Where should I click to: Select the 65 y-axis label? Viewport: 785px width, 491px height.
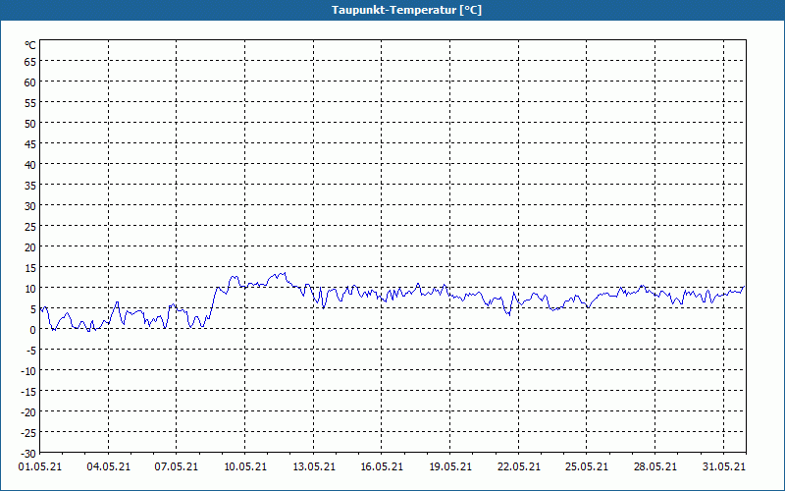[x=30, y=62]
